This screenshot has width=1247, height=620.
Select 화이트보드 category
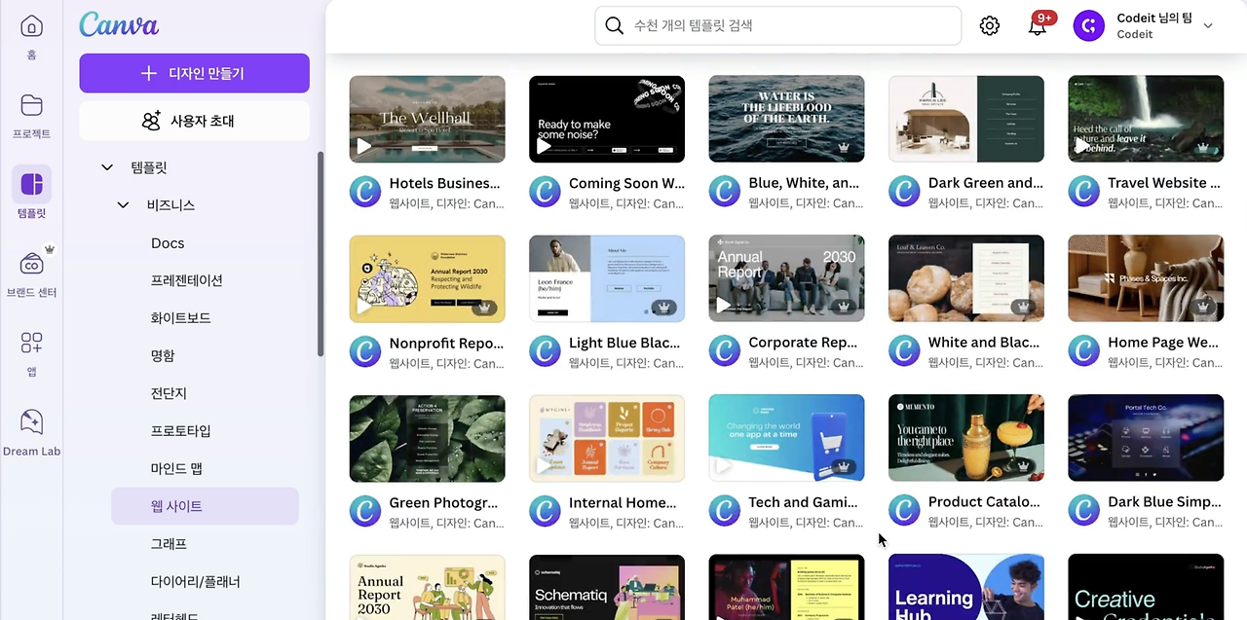(x=181, y=318)
